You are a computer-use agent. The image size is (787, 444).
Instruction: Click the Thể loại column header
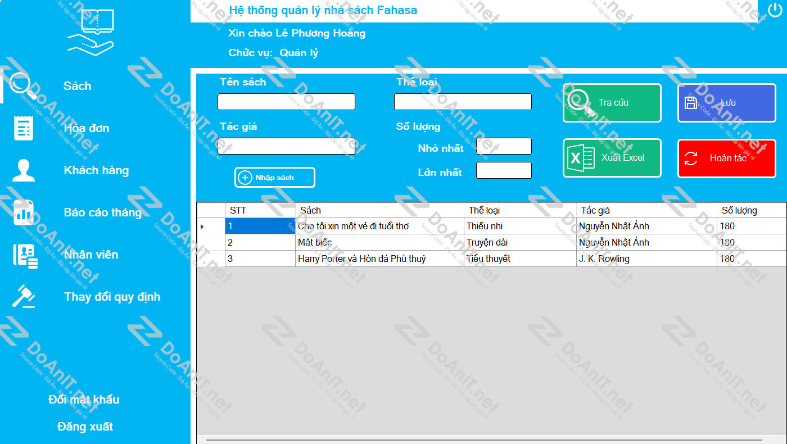(x=520, y=210)
